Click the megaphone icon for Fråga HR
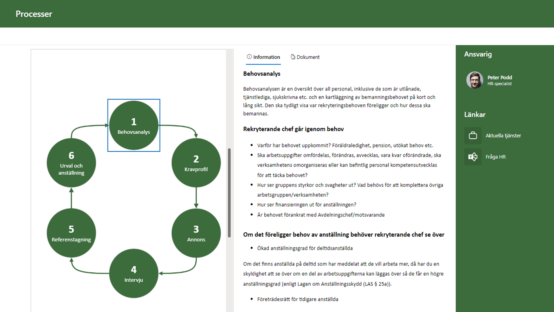This screenshot has width=554, height=312. pyautogui.click(x=473, y=157)
